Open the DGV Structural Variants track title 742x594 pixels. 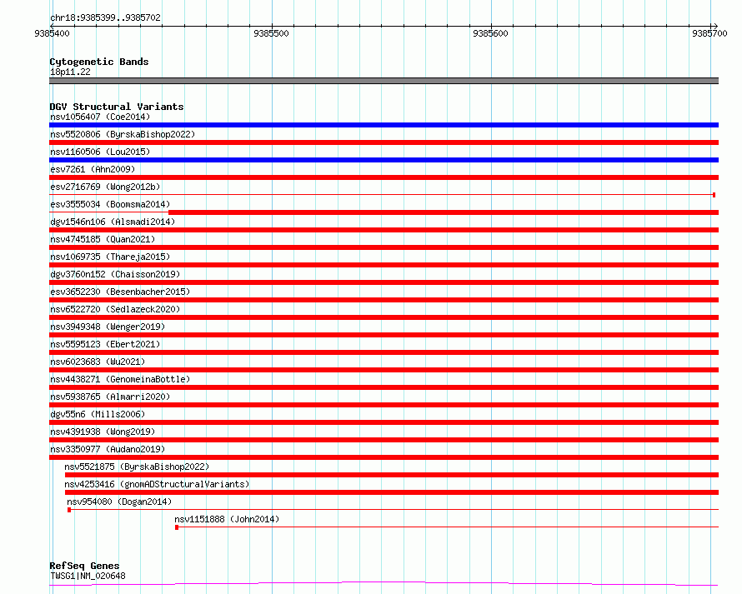point(117,107)
